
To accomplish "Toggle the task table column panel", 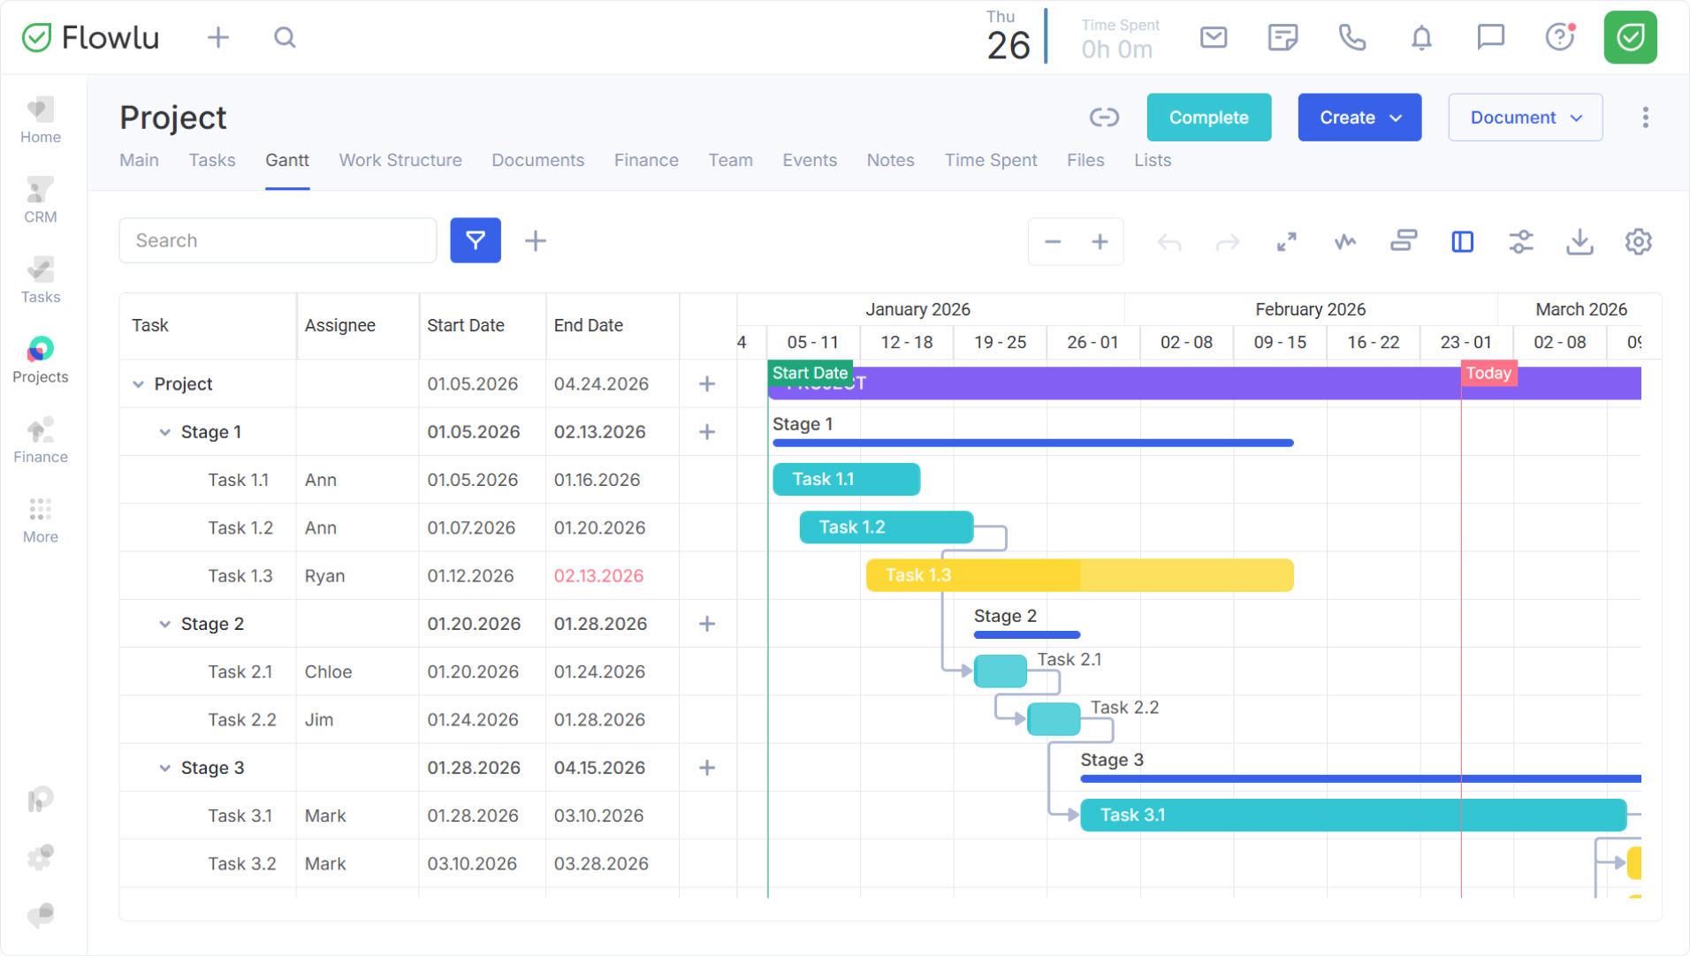I will tap(1462, 241).
